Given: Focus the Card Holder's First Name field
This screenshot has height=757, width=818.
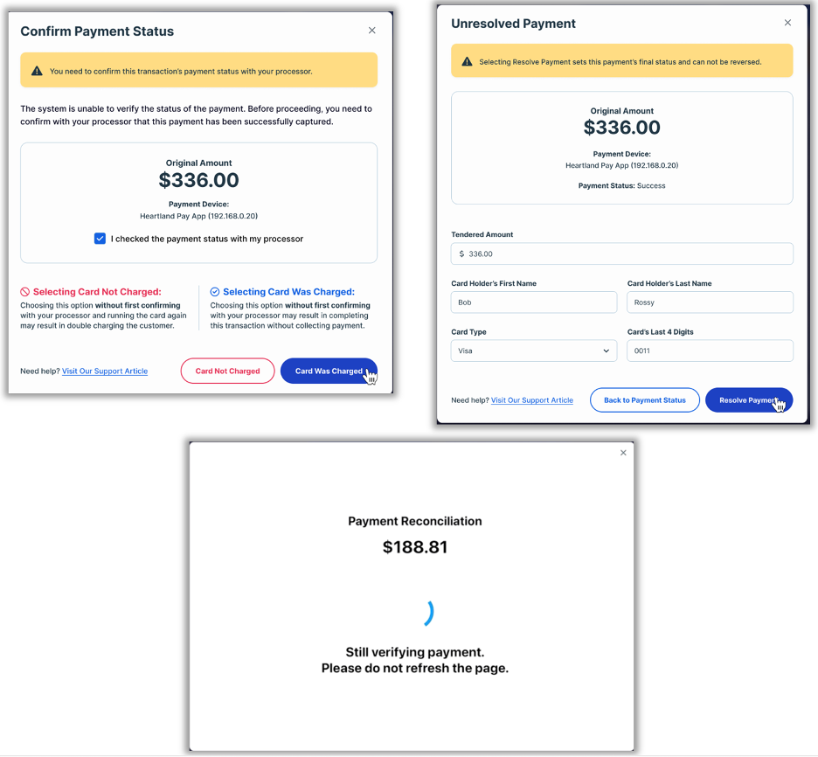Looking at the screenshot, I should click(x=533, y=302).
